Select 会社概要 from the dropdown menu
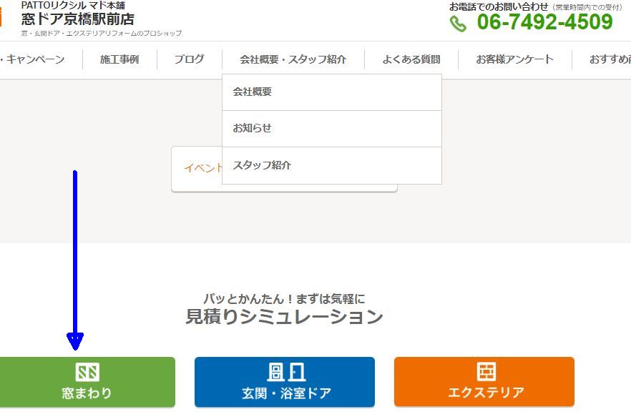 332,92
